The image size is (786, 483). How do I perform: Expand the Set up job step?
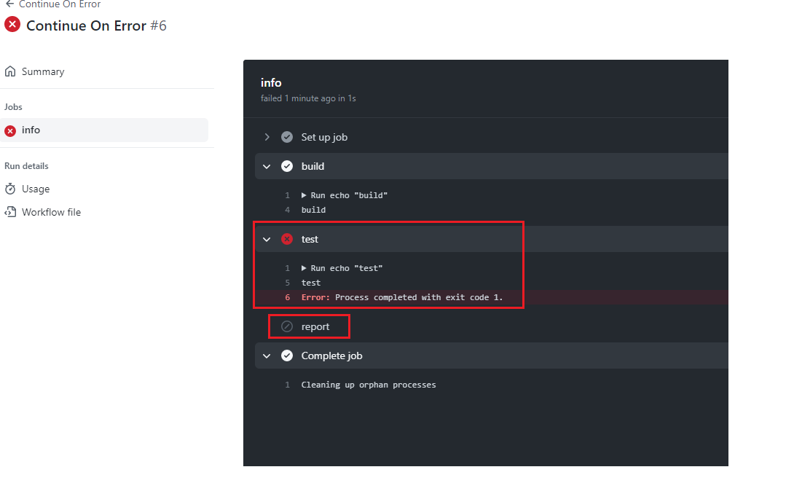(267, 137)
